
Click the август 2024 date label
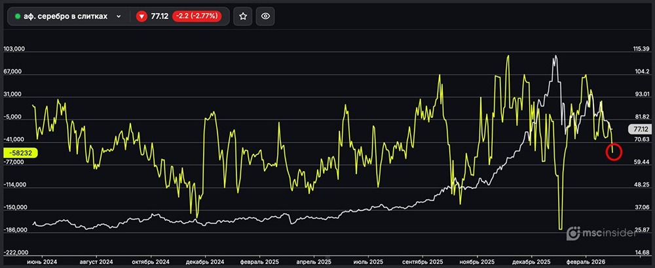click(96, 262)
